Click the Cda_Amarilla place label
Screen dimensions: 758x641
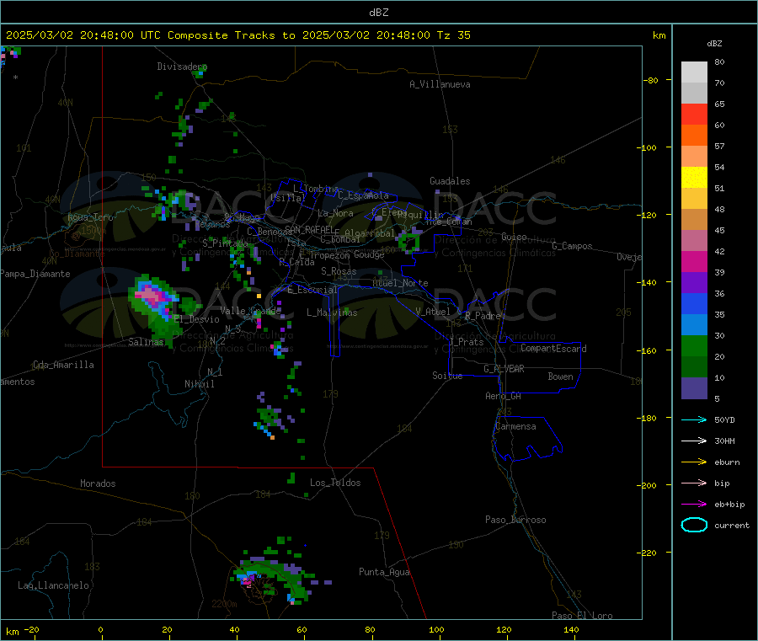63,365
